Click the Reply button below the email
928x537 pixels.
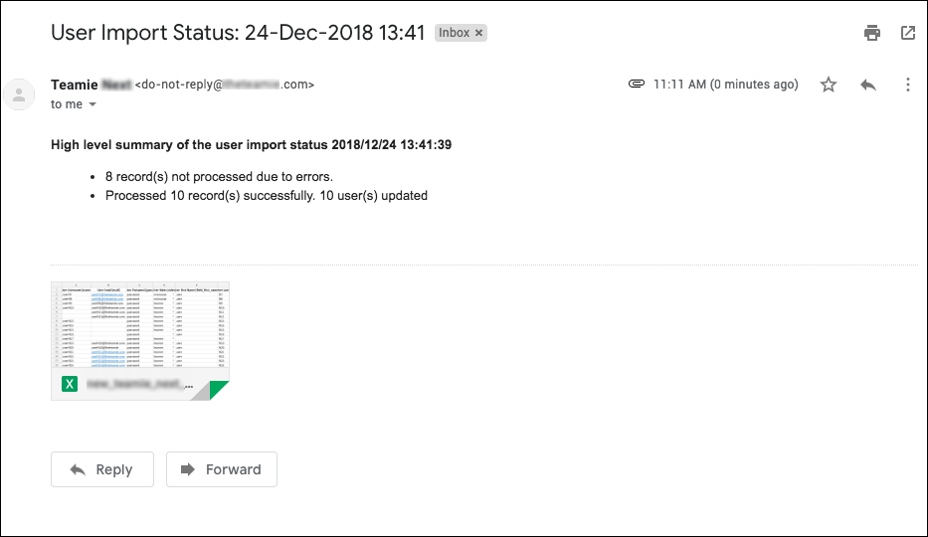pyautogui.click(x=102, y=469)
